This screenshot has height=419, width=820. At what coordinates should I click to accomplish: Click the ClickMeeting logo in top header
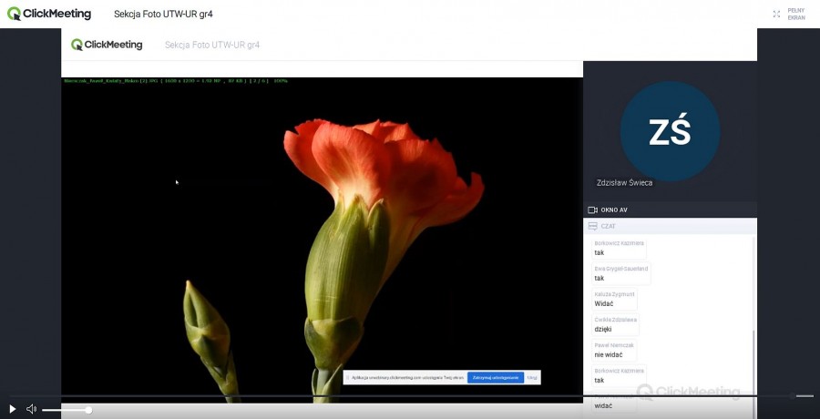(49, 14)
